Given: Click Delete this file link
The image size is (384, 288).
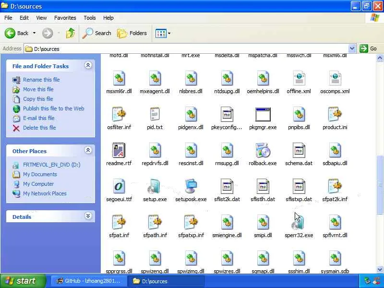Looking at the screenshot, I should pos(39,128).
